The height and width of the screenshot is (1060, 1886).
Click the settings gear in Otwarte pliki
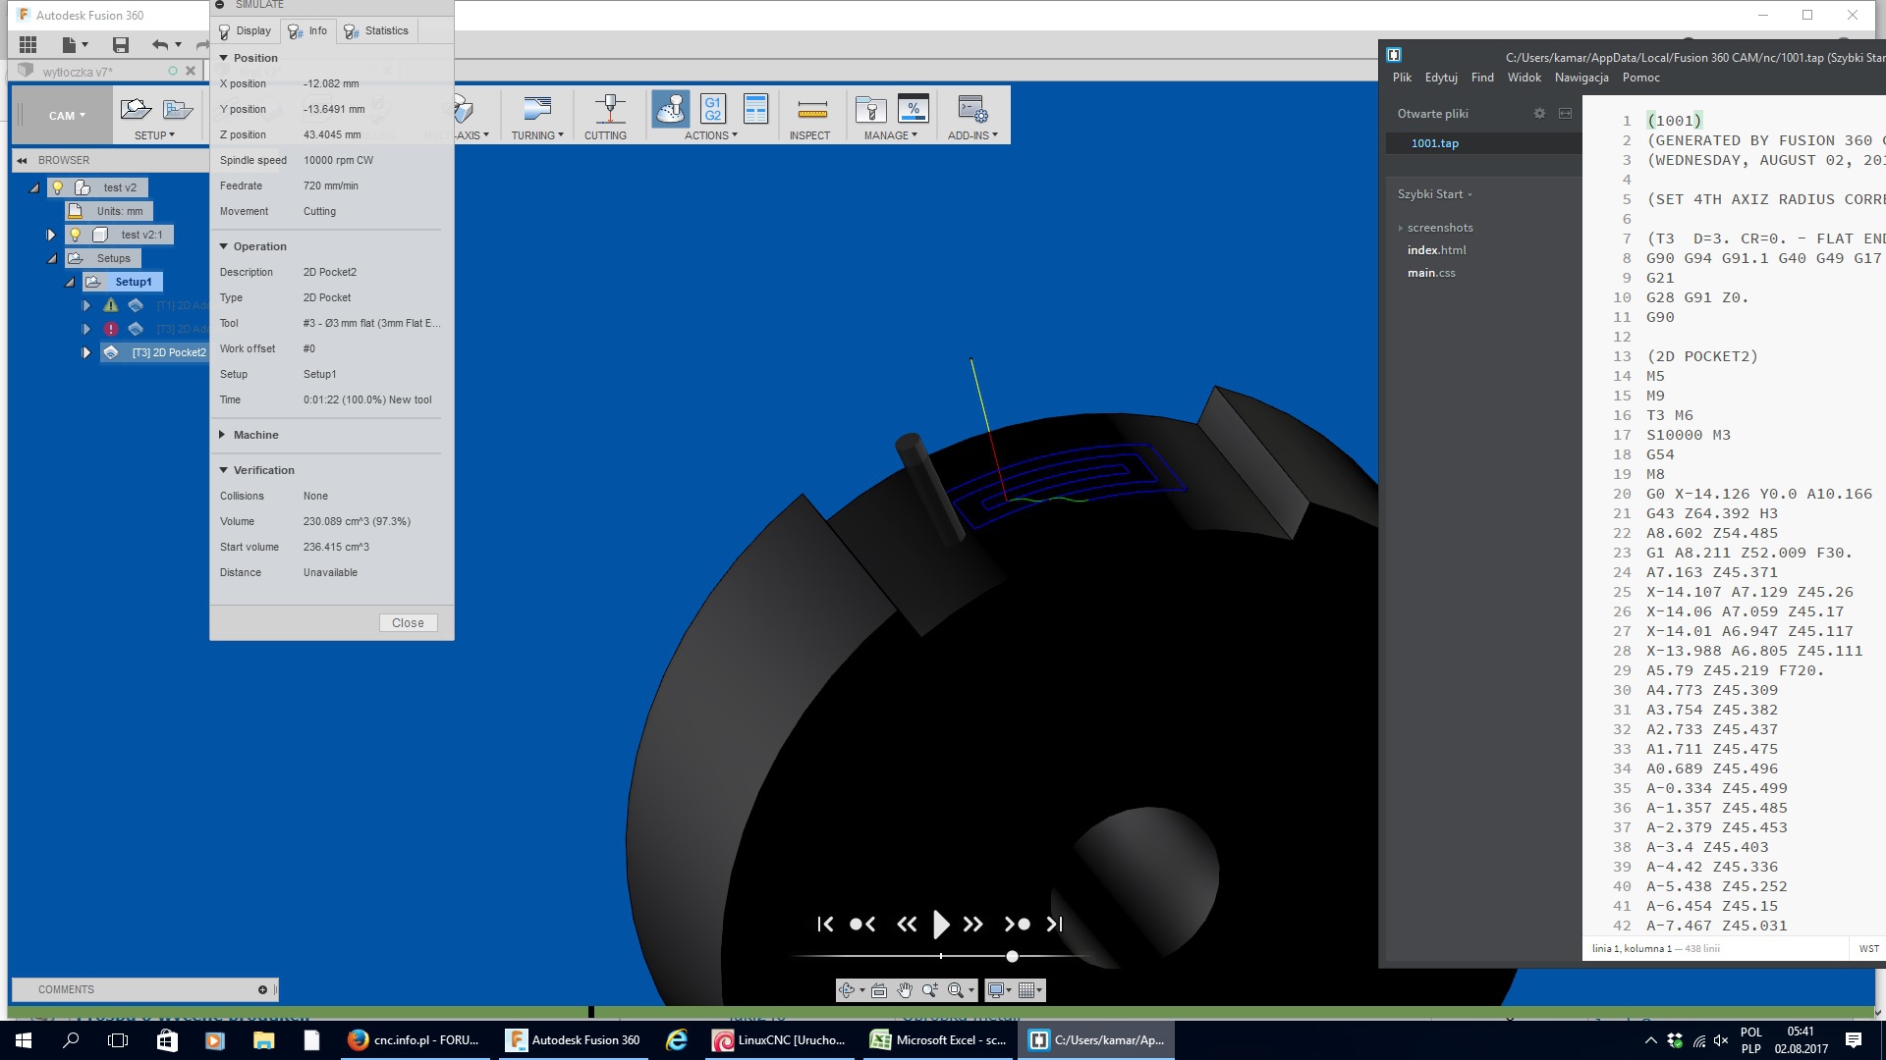(1539, 114)
